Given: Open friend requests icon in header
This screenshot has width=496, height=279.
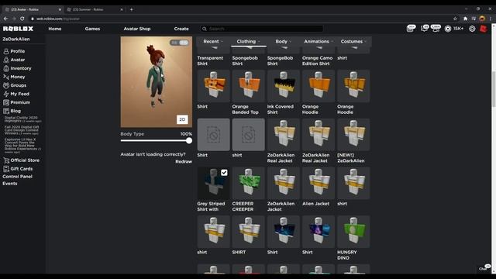Looking at the screenshot, I should (x=436, y=29).
